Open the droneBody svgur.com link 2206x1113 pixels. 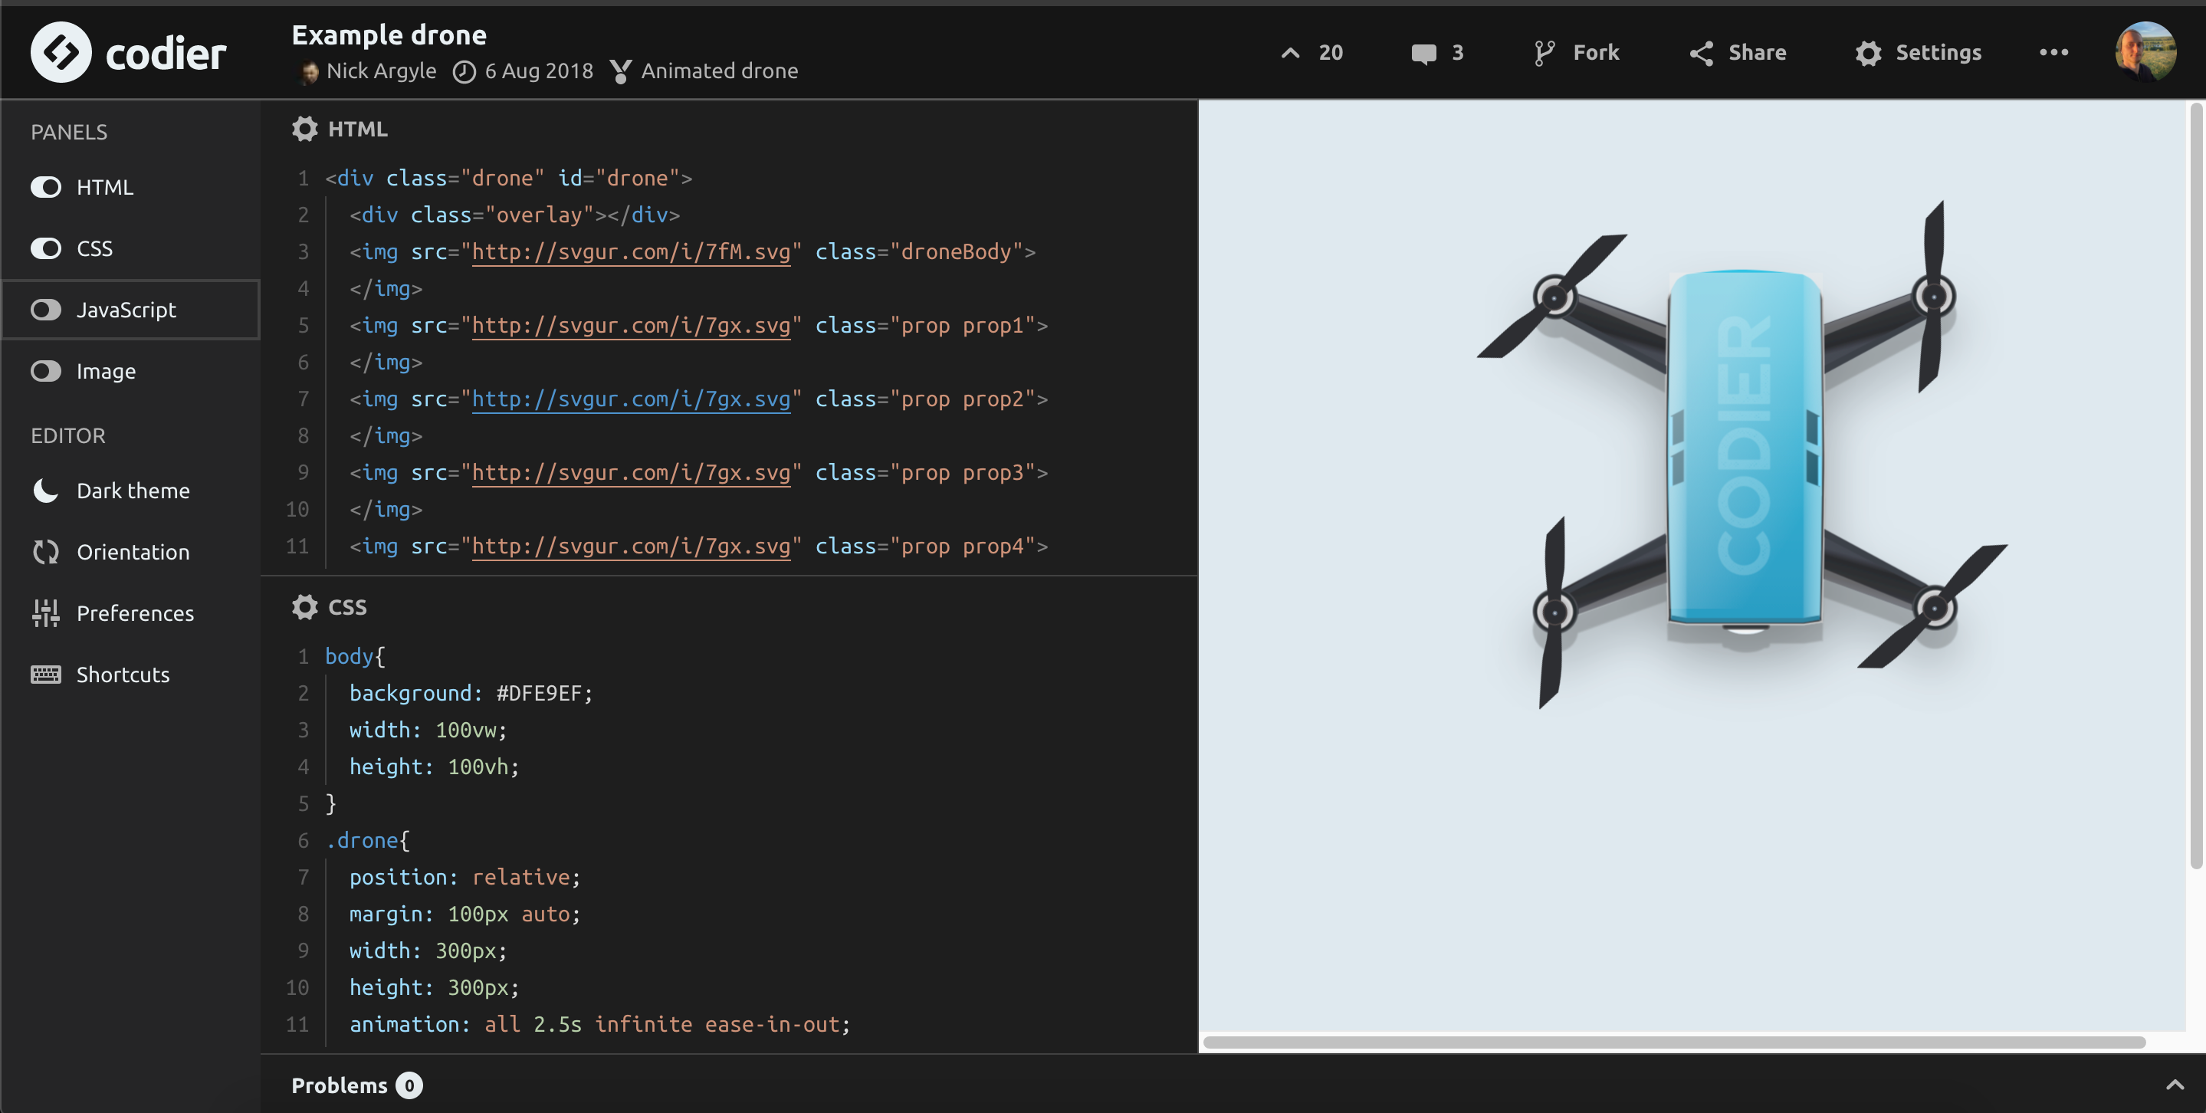click(x=631, y=251)
